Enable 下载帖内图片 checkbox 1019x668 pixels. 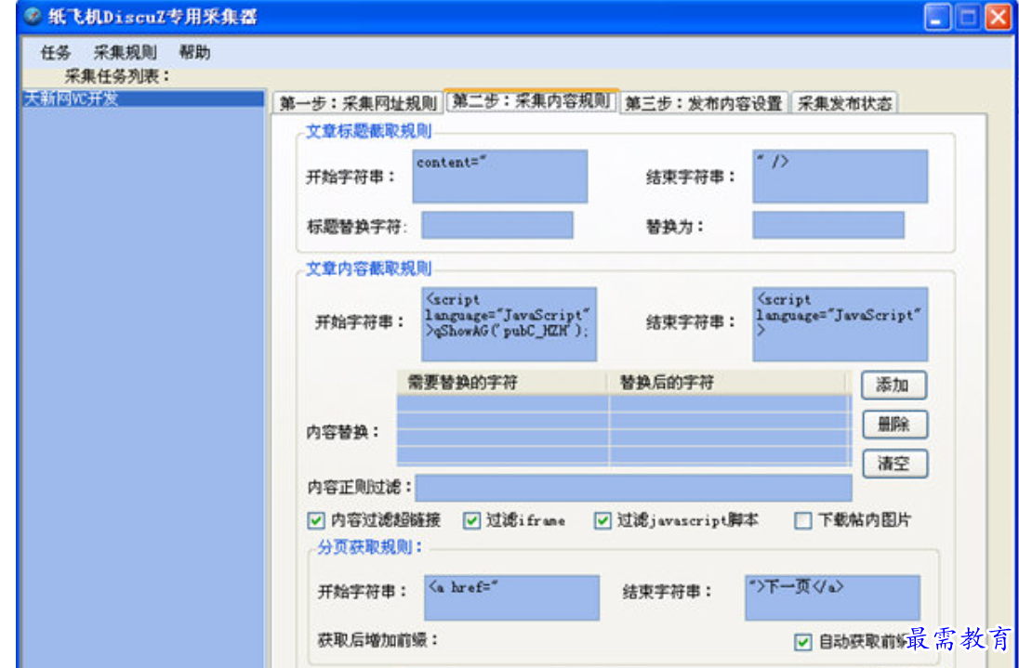(803, 520)
